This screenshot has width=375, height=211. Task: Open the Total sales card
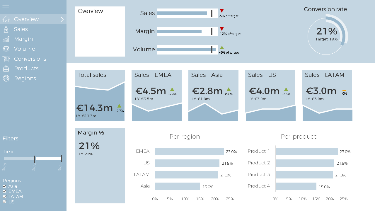click(100, 96)
